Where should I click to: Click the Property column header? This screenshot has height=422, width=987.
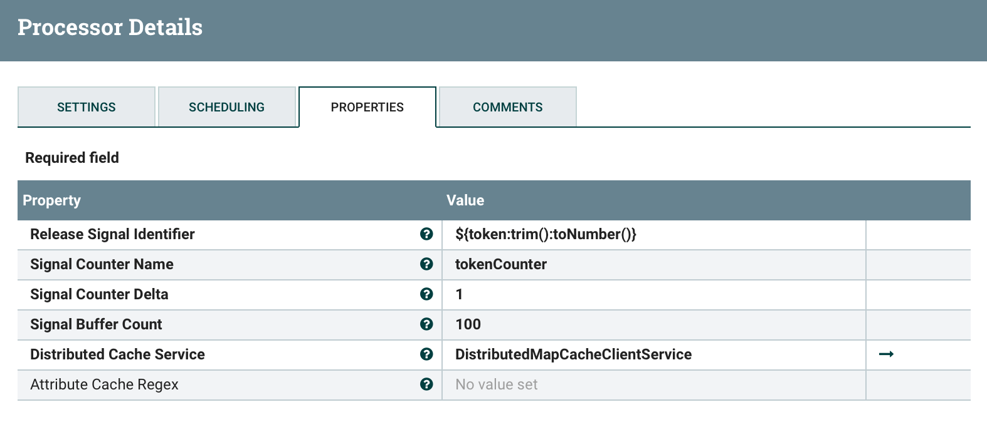[52, 200]
